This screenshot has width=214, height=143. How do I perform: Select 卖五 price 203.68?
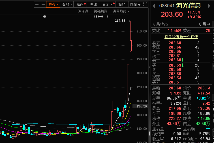175,43
